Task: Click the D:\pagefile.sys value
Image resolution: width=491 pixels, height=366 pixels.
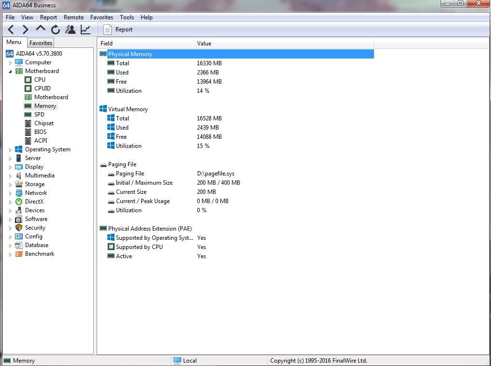Action: [x=216, y=173]
